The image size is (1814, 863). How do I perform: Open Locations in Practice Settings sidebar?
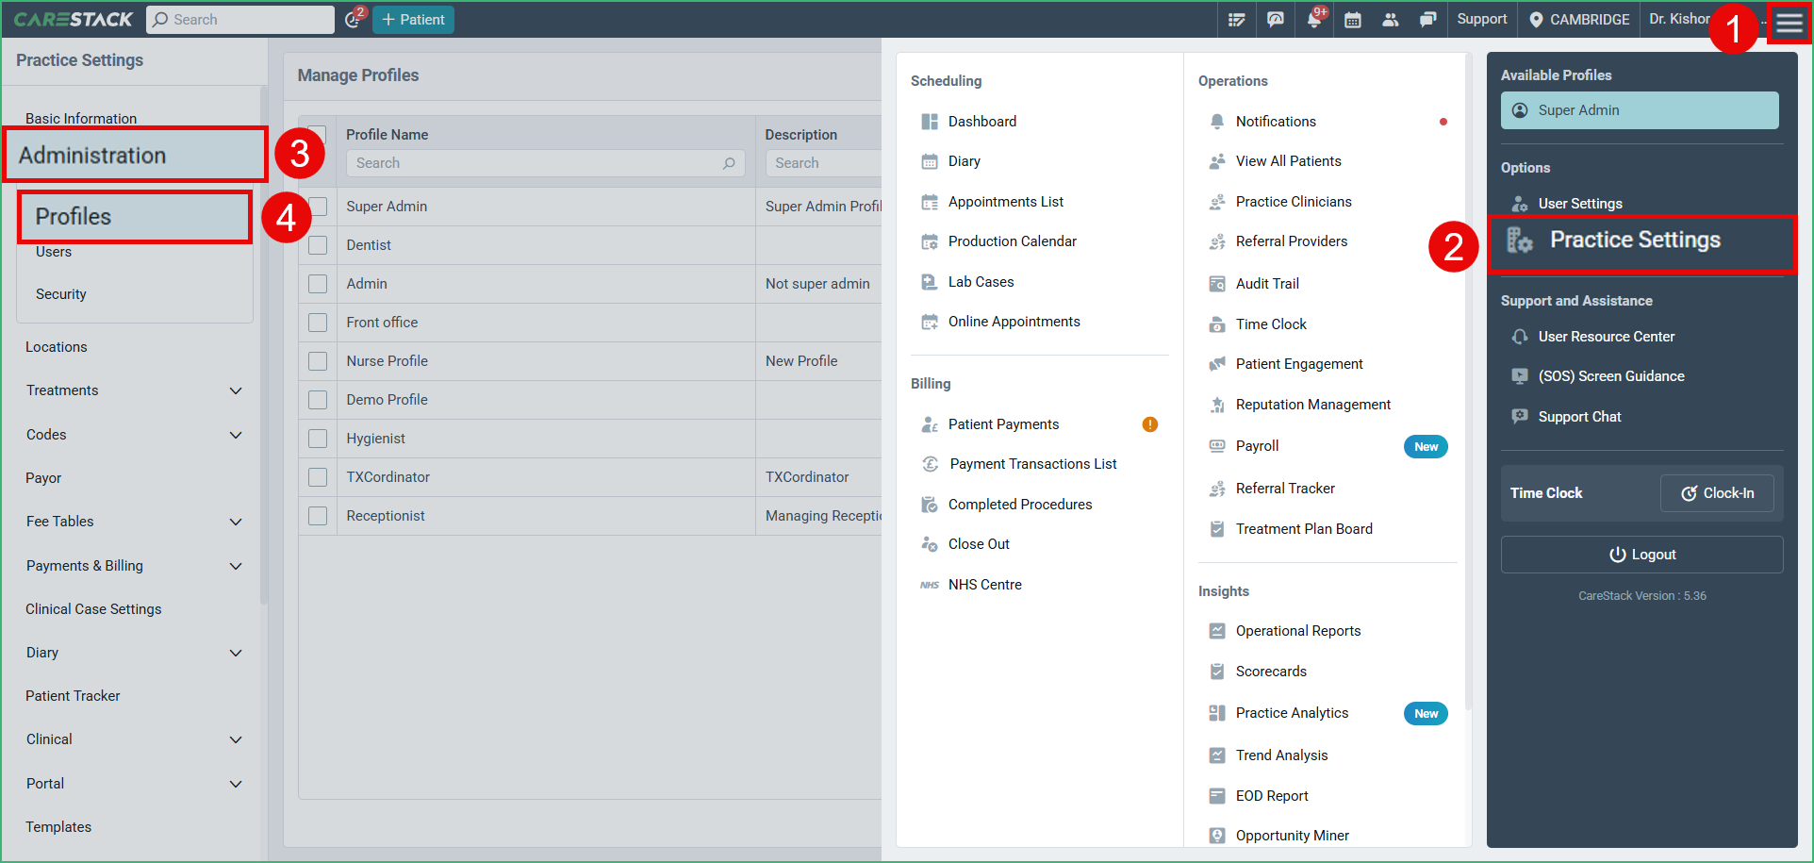coord(57,347)
